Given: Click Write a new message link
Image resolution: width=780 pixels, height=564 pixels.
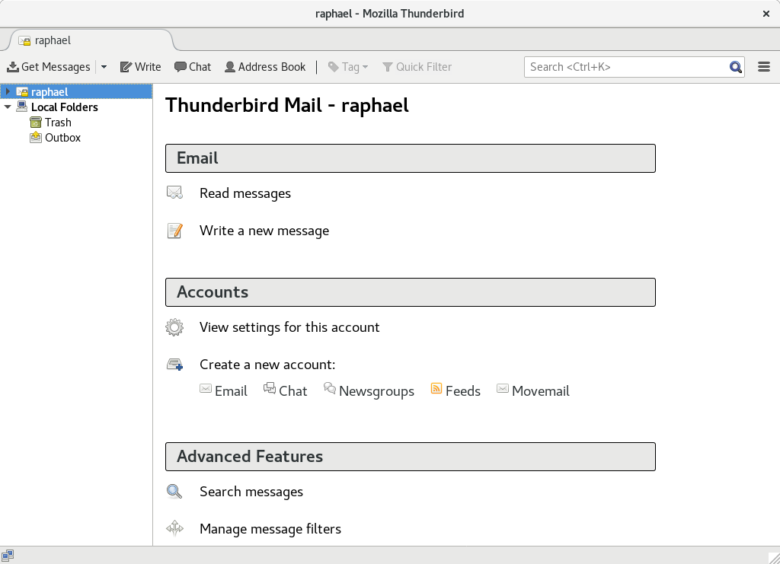Looking at the screenshot, I should click(x=264, y=231).
